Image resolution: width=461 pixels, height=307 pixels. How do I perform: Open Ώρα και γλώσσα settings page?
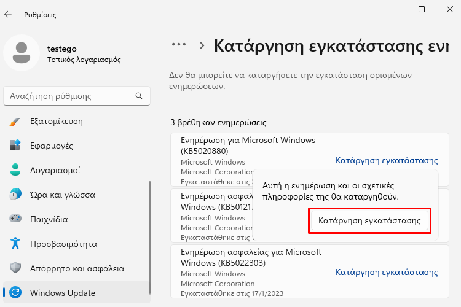77,195
